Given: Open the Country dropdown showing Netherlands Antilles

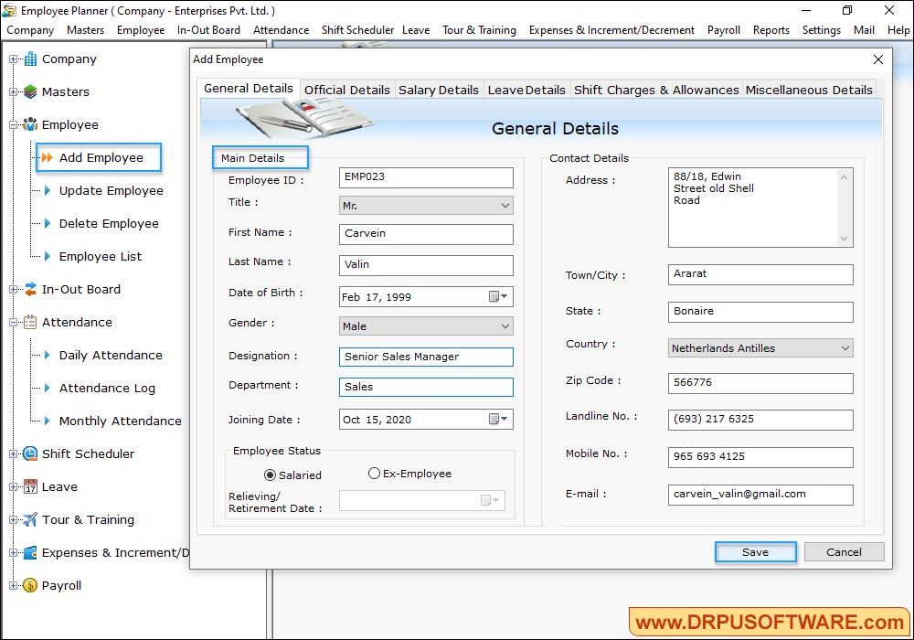Looking at the screenshot, I should click(x=845, y=347).
